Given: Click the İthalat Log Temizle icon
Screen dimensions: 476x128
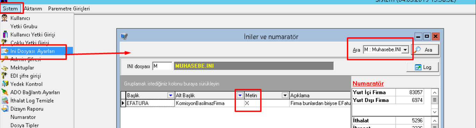Looking at the screenshot, I should pos(5,101).
